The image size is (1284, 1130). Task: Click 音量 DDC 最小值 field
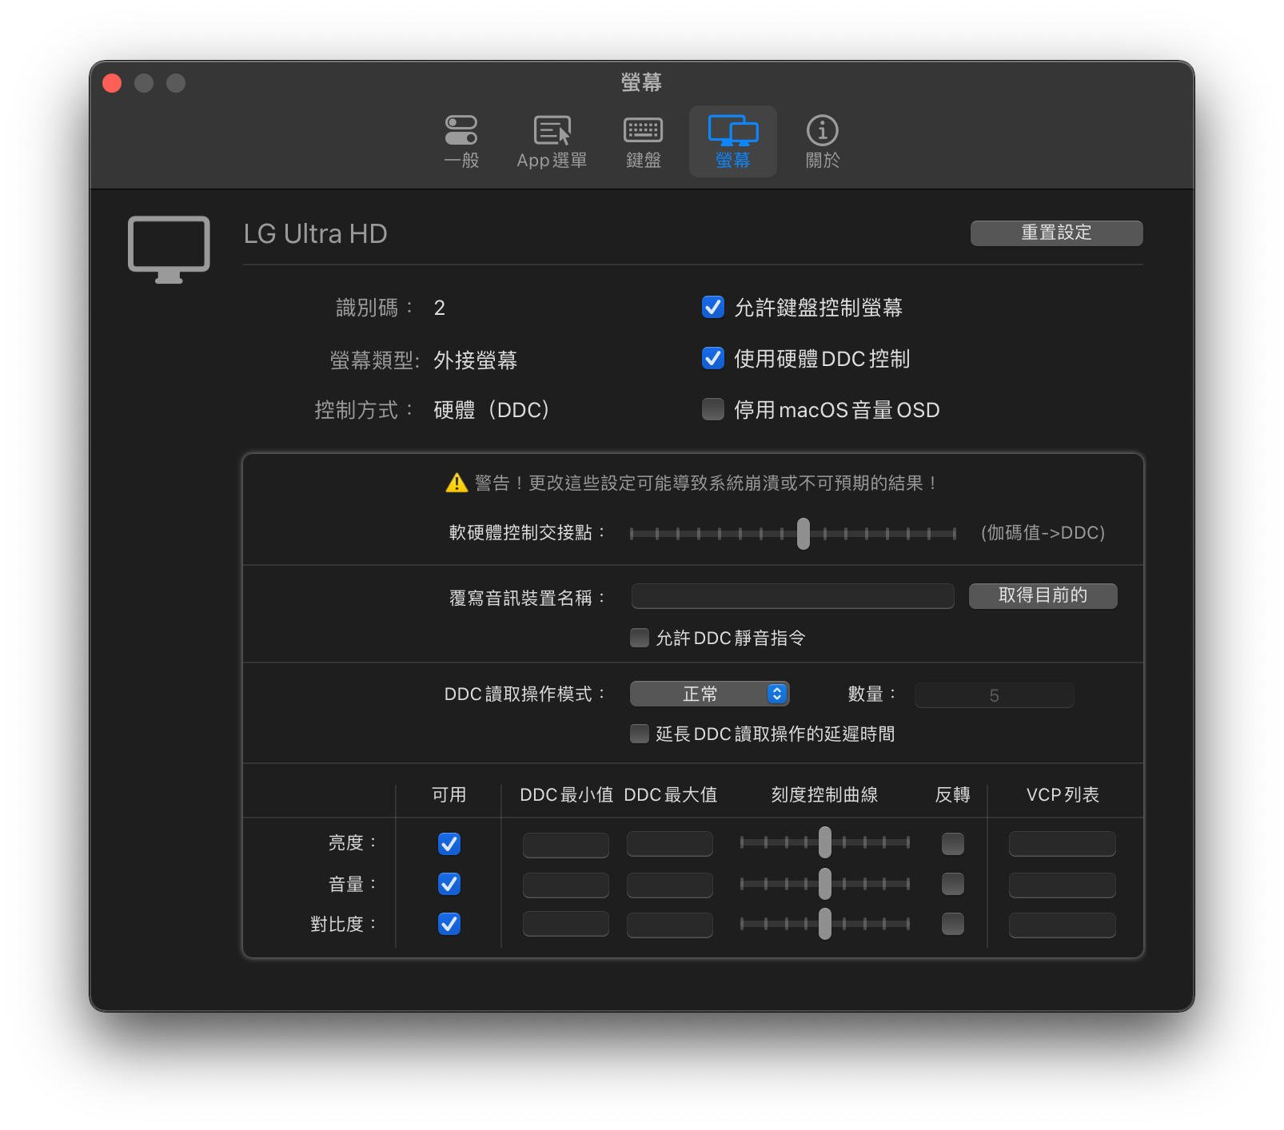coord(566,885)
